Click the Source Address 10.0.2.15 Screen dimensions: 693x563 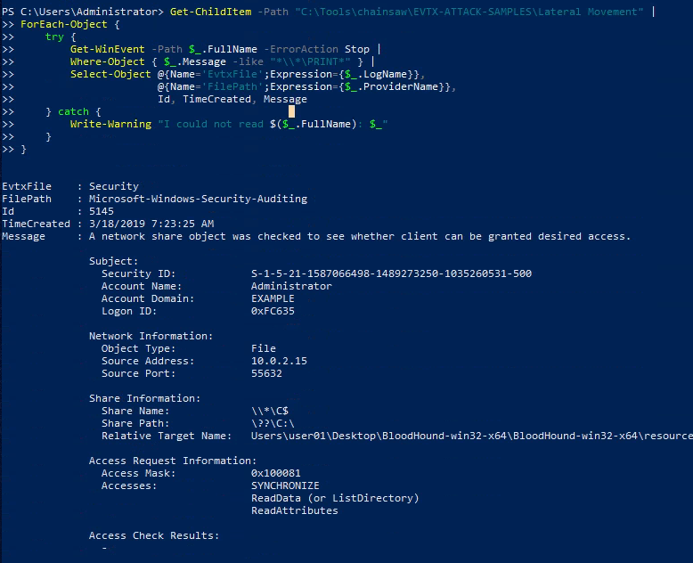pos(279,361)
